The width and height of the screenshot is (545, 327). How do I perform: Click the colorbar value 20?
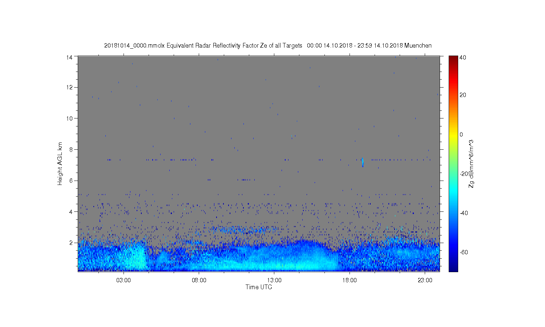(463, 95)
